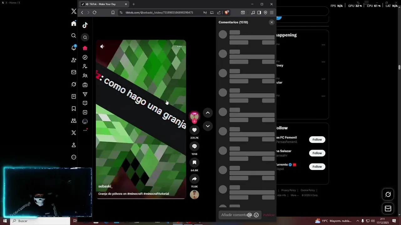Click the Publicar button
Image resolution: width=401 pixels, height=225 pixels.
[x=269, y=215]
